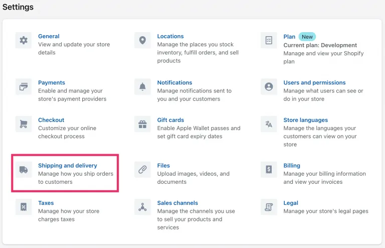The width and height of the screenshot is (385, 248).
Task: Click 'Customize your online checkout process' text
Action: pos(67,132)
